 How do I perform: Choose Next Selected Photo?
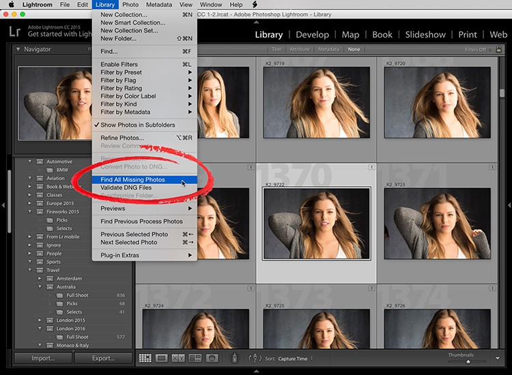pos(144,242)
